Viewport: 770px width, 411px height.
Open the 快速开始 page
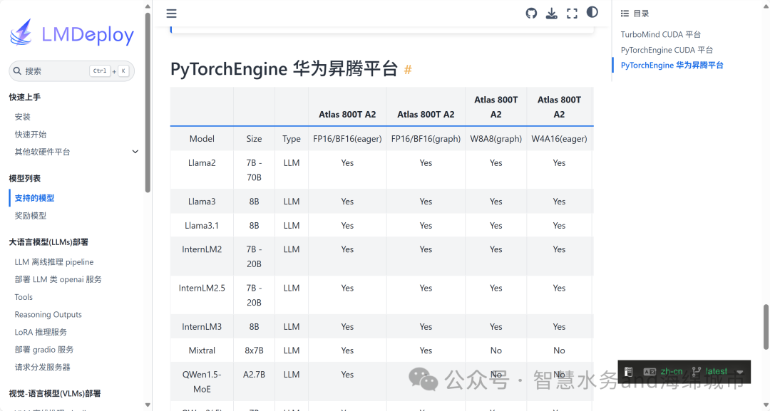click(x=31, y=135)
